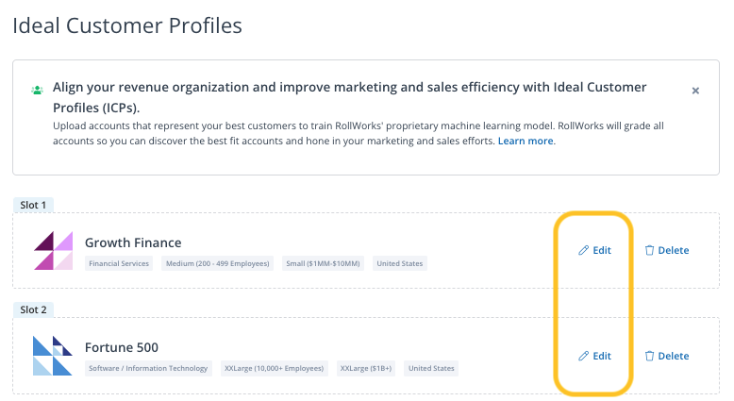Viewport: 734px width, 401px height.
Task: Open the Learn more link
Action: click(x=525, y=141)
